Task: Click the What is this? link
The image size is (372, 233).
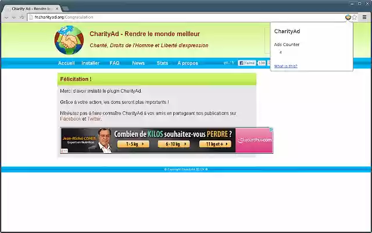Action: (x=285, y=66)
